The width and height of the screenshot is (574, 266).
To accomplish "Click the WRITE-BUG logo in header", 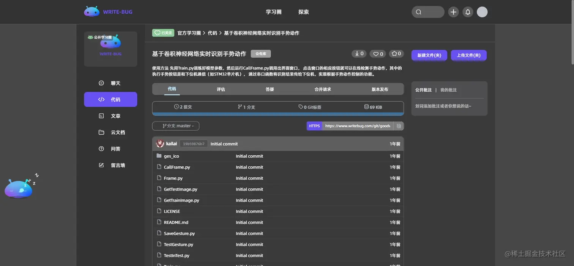I will pyautogui.click(x=108, y=12).
